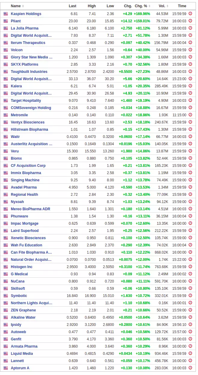The height and width of the screenshot is (375, 198).
Task: Click the red clock icon in Ventyx Biosciences row
Action: tap(190, 122)
